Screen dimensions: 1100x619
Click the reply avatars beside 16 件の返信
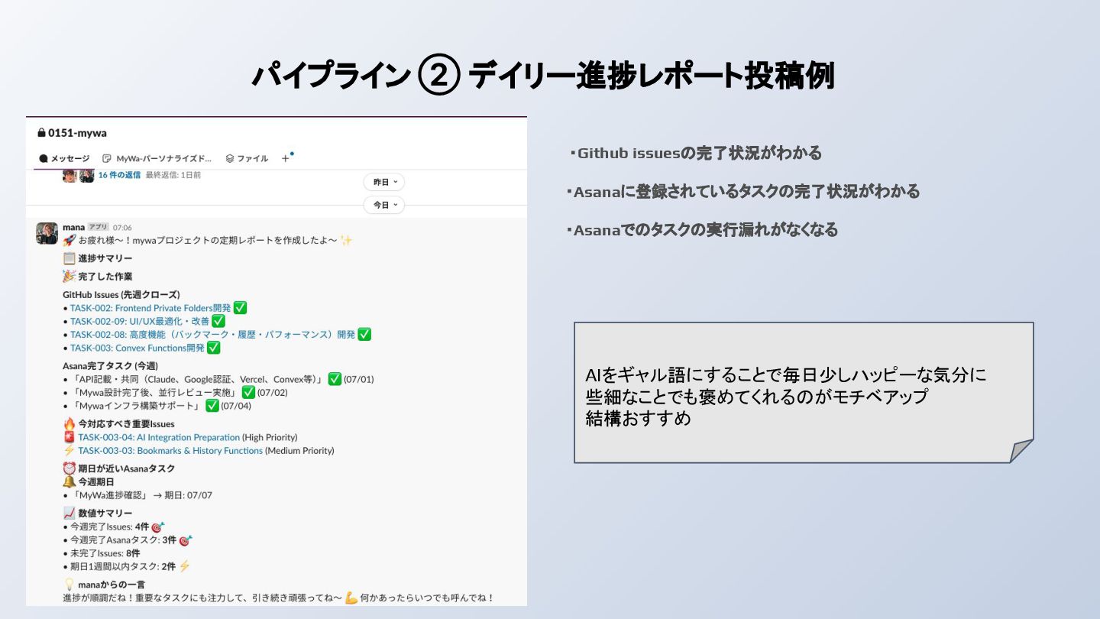click(78, 176)
